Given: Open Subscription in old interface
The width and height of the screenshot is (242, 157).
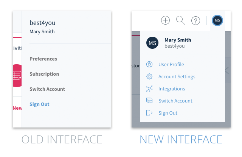Looking at the screenshot, I should click(x=44, y=74).
